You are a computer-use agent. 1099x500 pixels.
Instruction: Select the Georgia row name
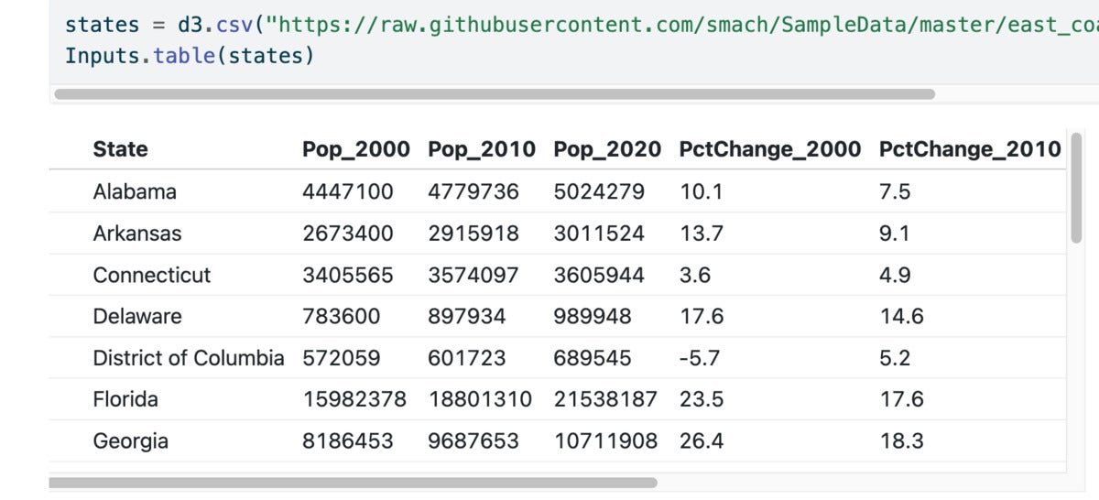[x=131, y=440]
